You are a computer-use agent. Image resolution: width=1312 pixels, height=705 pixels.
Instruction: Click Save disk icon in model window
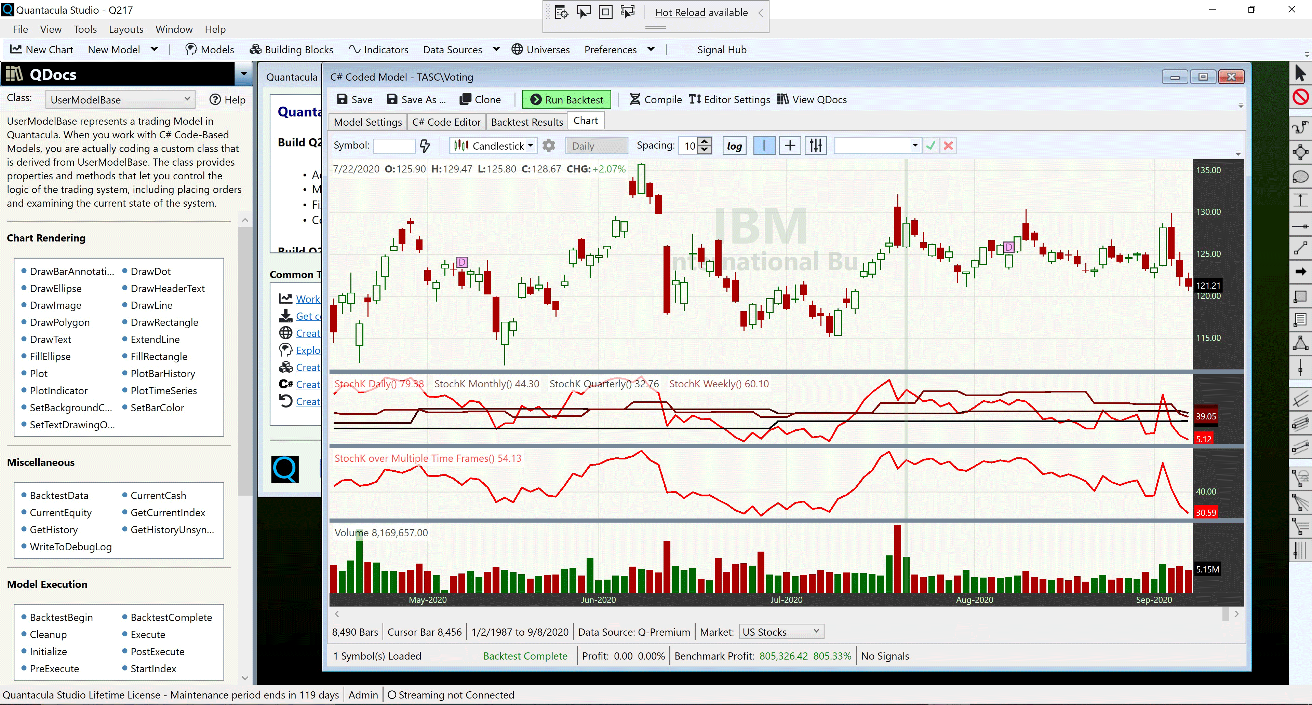click(x=355, y=100)
